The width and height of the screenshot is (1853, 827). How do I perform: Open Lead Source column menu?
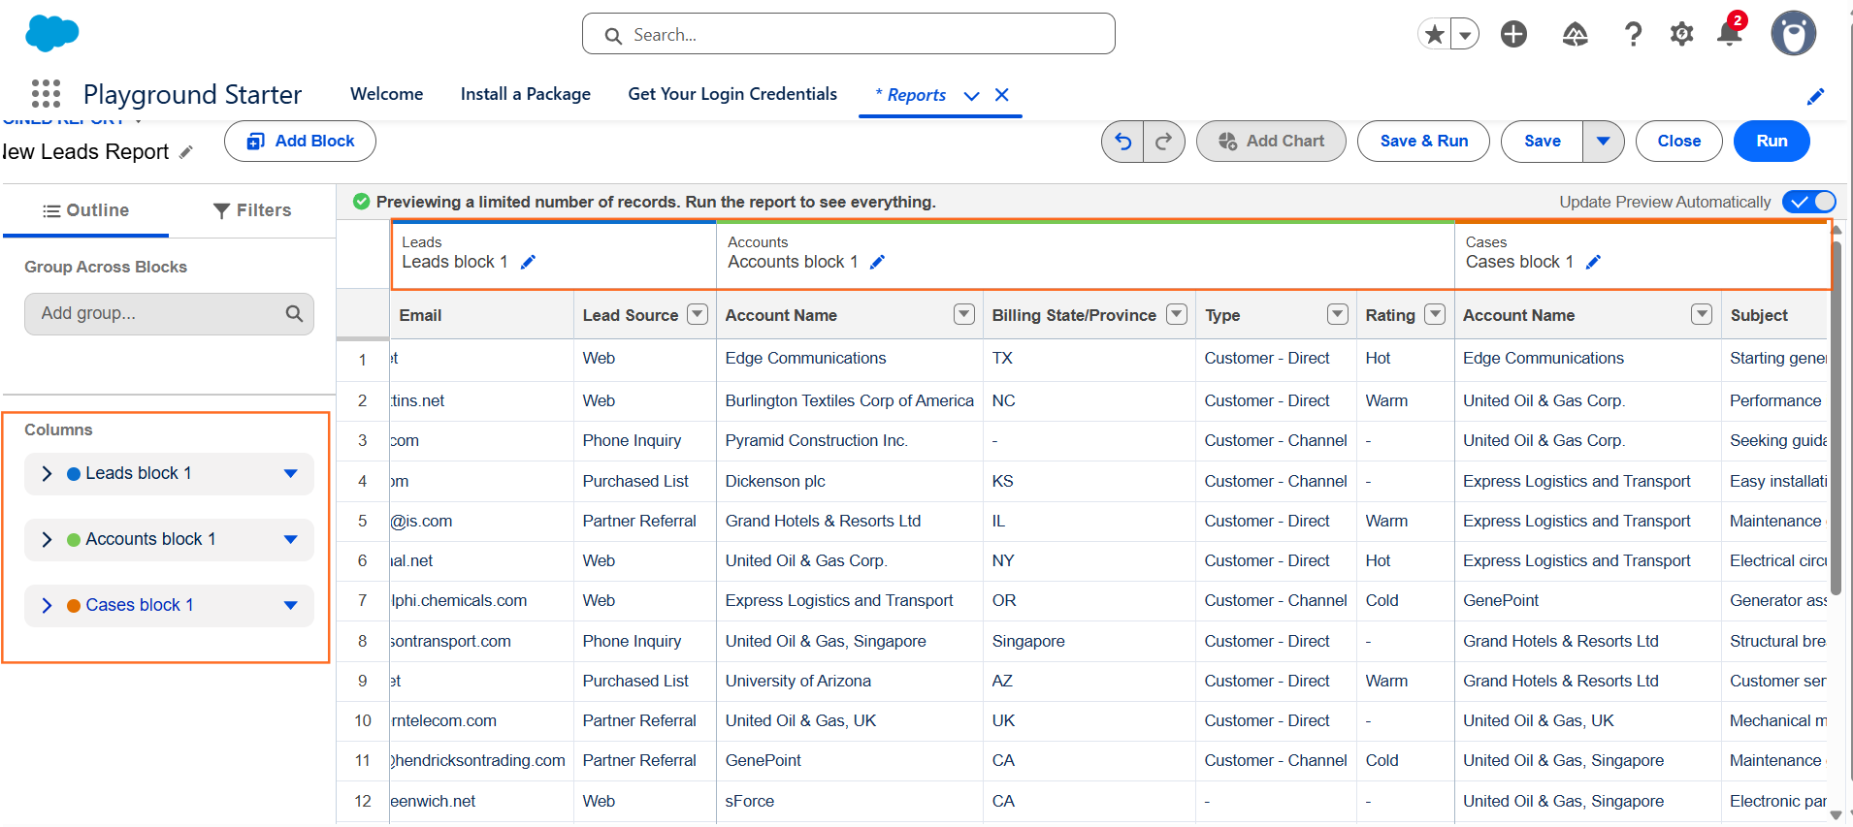point(697,314)
